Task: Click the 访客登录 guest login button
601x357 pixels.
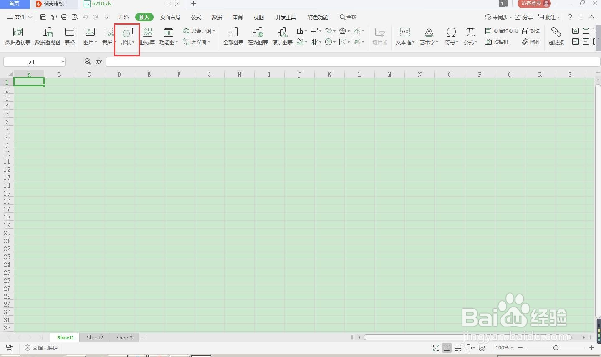Action: click(x=534, y=3)
